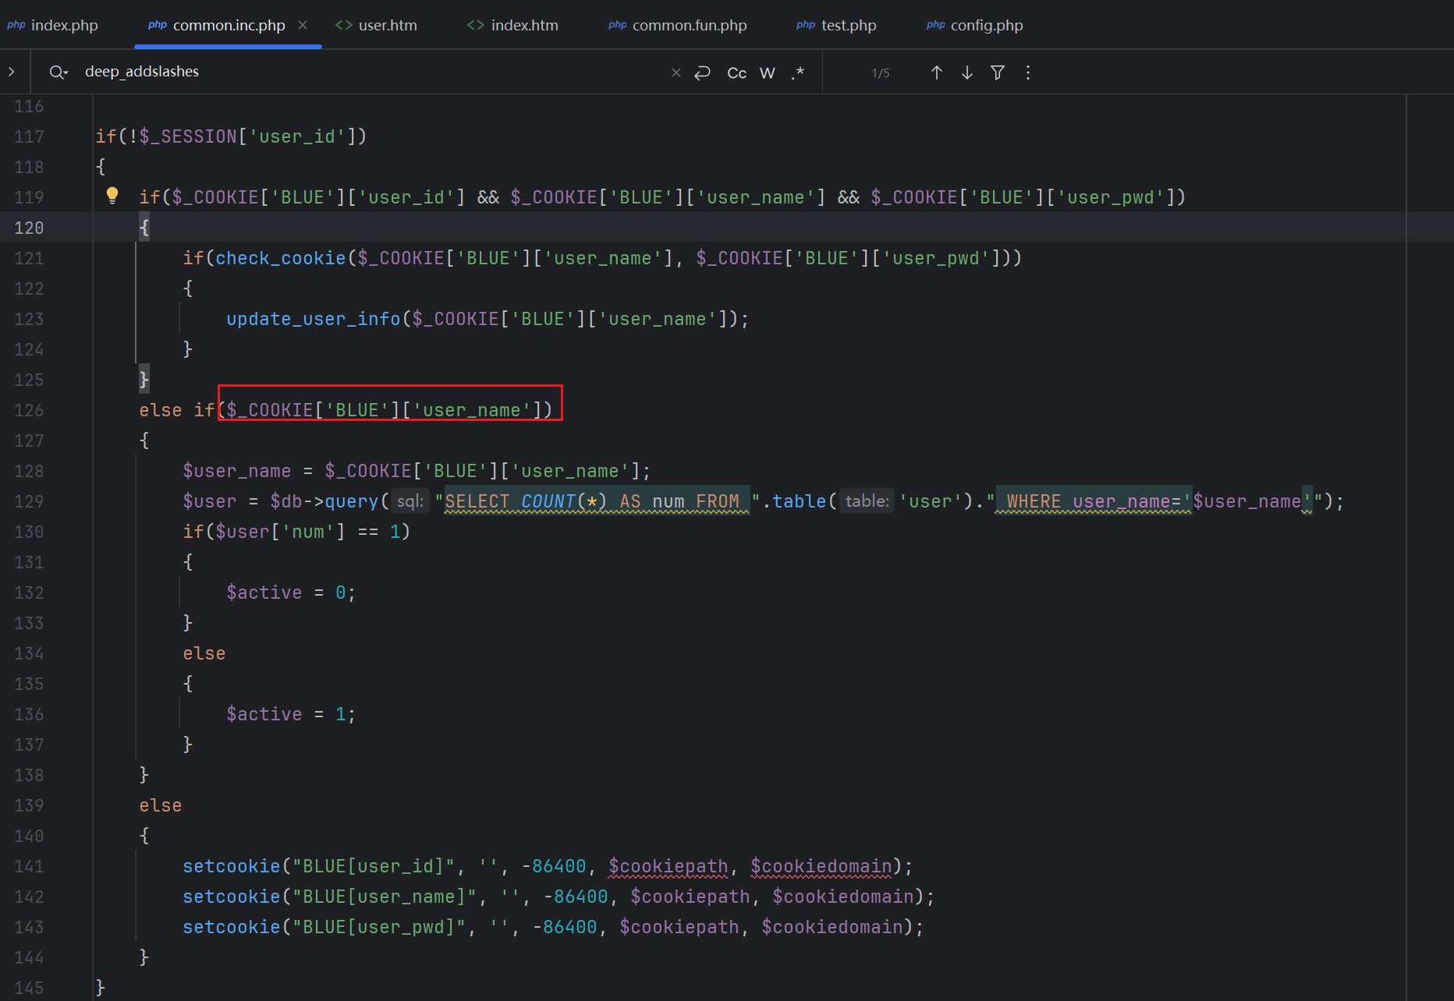Click $_SESSION on line 117
The image size is (1454, 1001).
pyautogui.click(x=188, y=136)
